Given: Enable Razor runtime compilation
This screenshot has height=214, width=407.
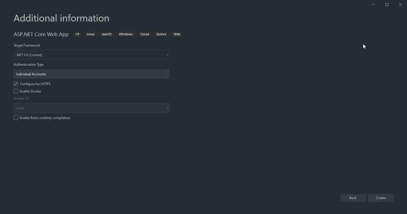Looking at the screenshot, I should coord(16,118).
